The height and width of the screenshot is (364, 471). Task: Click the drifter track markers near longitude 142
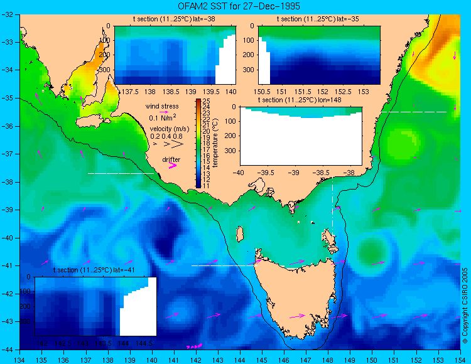click(x=194, y=346)
